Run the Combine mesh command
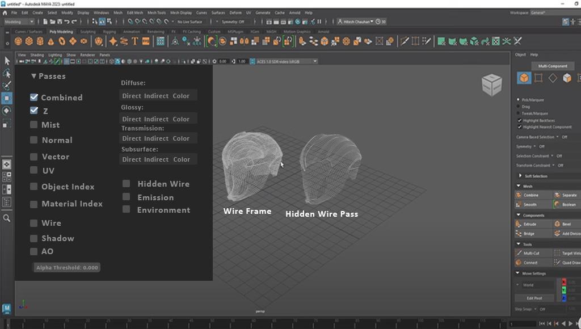The image size is (581, 329). coord(531,195)
